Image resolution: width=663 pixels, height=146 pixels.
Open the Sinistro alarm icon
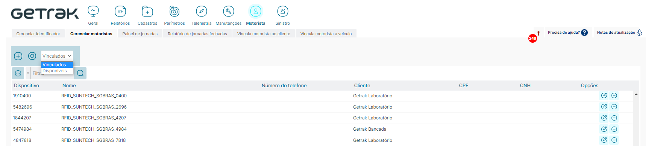[x=283, y=12]
